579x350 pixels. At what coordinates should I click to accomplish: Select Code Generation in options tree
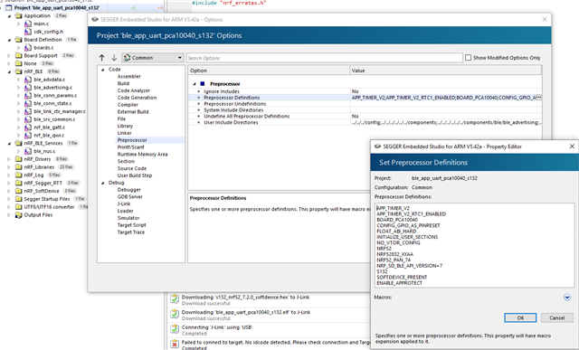click(x=137, y=98)
